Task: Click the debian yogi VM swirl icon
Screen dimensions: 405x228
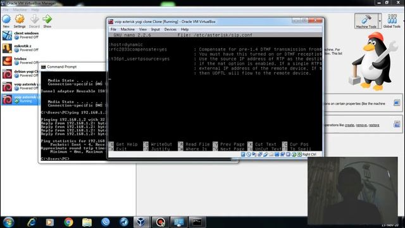Action: (7, 73)
